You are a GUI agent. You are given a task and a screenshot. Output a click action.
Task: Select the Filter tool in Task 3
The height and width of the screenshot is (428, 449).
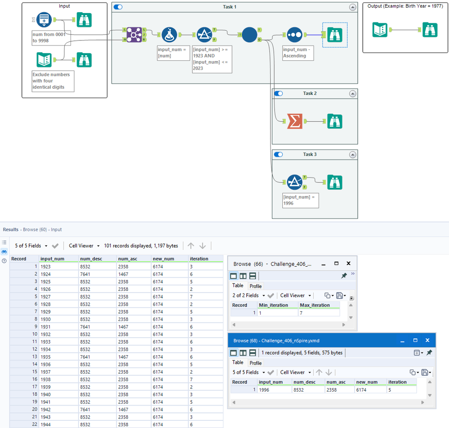click(294, 183)
